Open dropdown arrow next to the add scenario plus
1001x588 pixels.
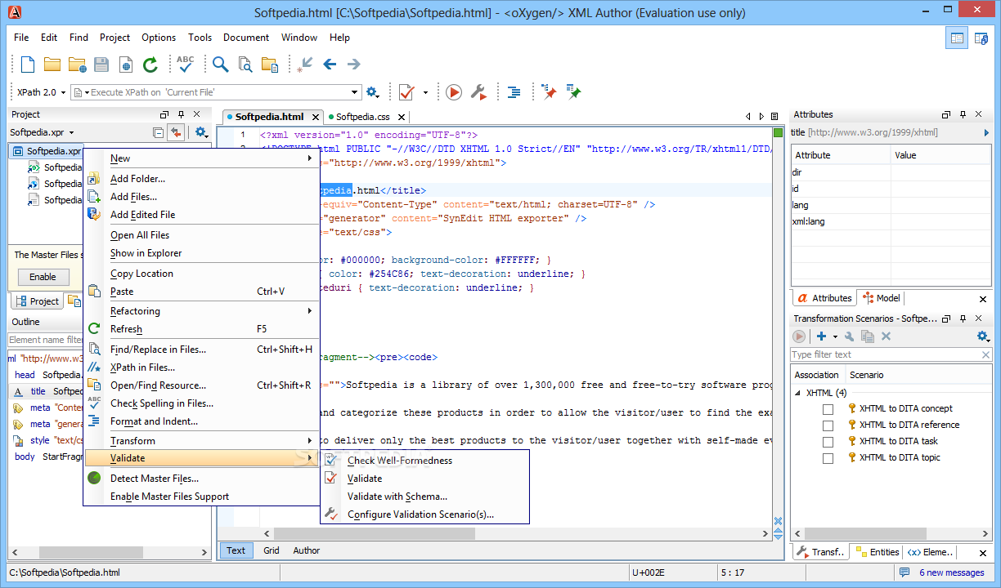point(835,336)
